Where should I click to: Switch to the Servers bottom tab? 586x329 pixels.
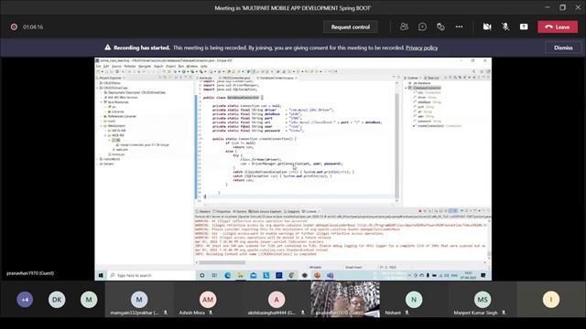(x=240, y=211)
